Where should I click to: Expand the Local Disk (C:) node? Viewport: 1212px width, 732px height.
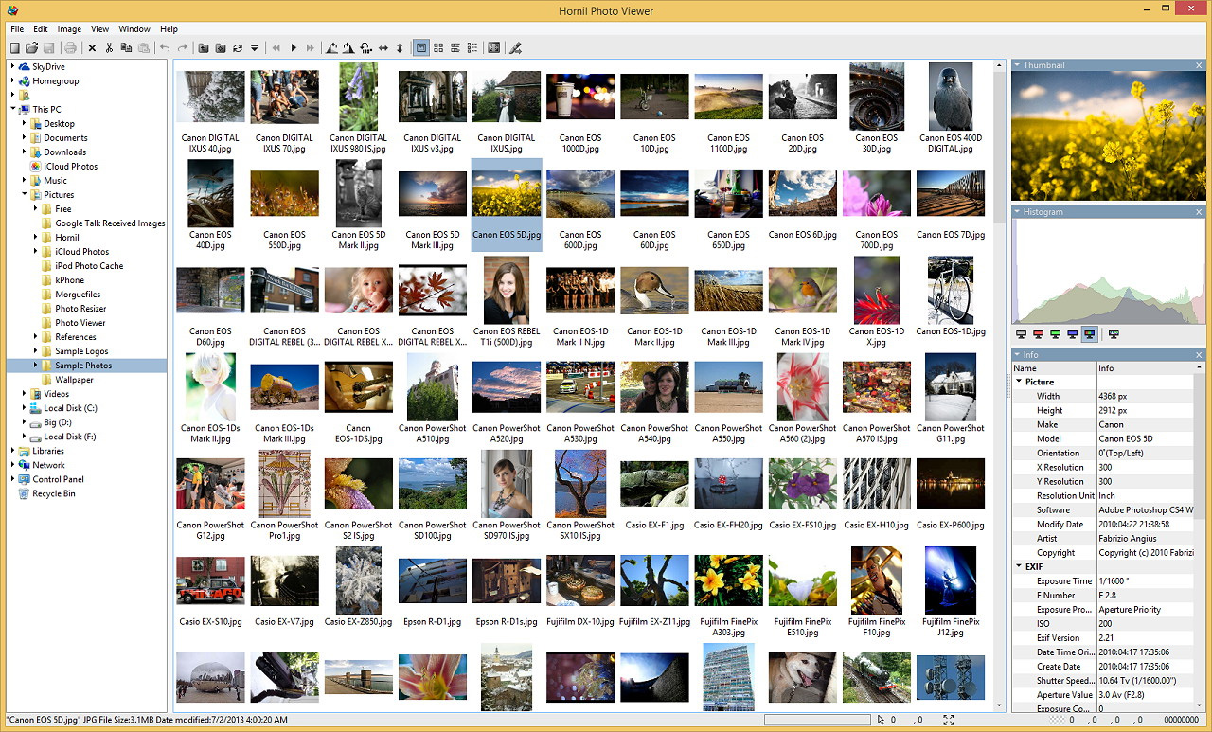coord(24,408)
